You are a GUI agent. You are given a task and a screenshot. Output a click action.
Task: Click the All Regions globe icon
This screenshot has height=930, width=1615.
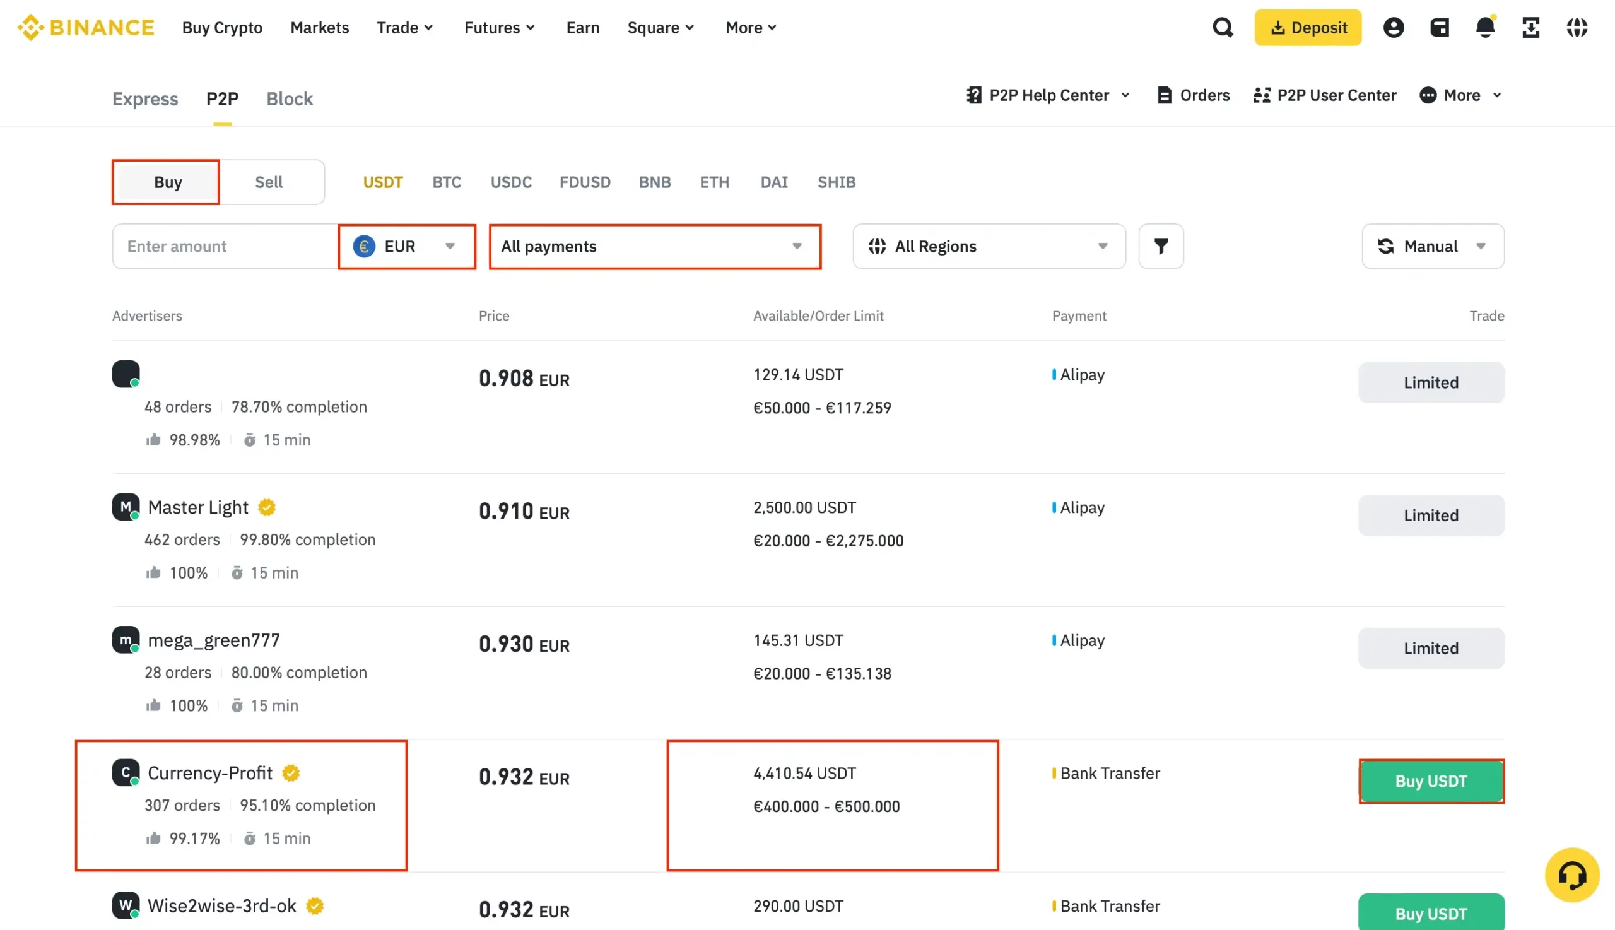877,246
